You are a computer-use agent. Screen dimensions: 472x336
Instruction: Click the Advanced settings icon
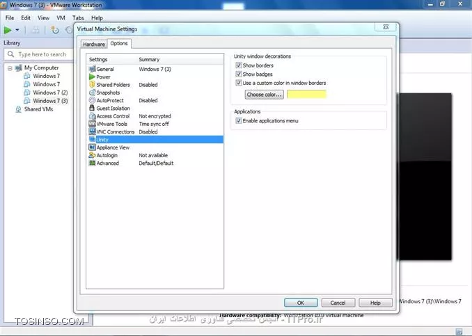pos(92,163)
